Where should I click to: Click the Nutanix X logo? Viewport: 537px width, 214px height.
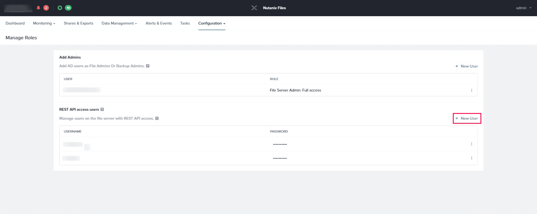point(254,8)
